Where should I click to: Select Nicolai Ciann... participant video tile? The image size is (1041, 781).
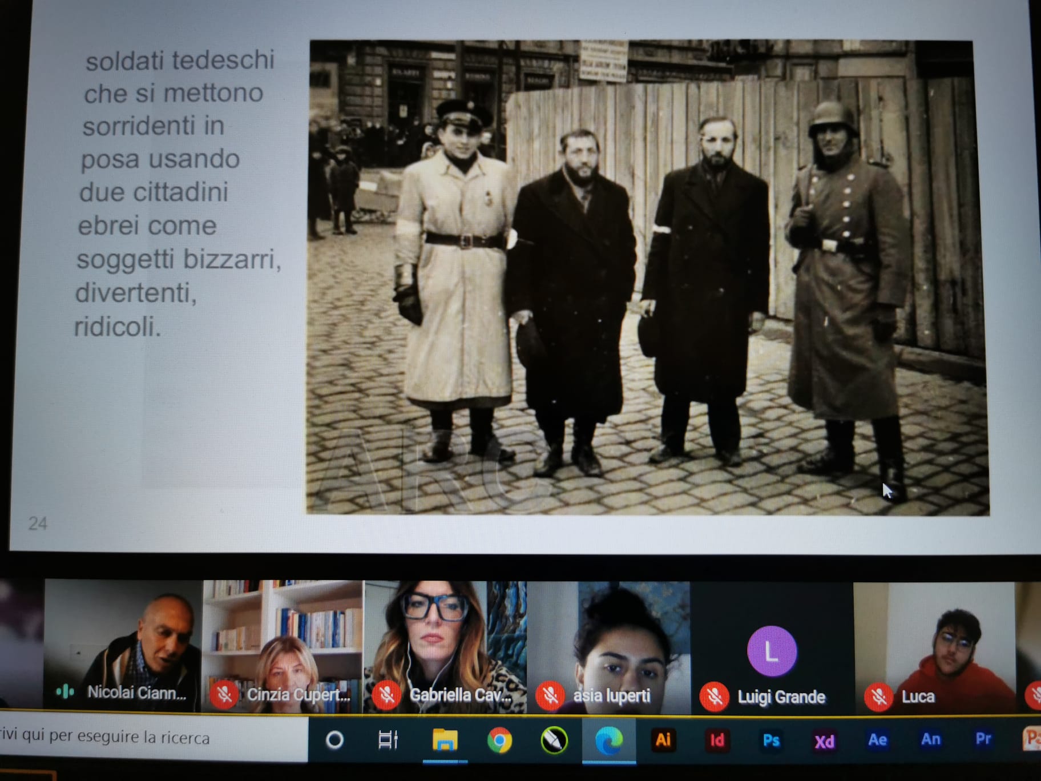[x=123, y=646]
